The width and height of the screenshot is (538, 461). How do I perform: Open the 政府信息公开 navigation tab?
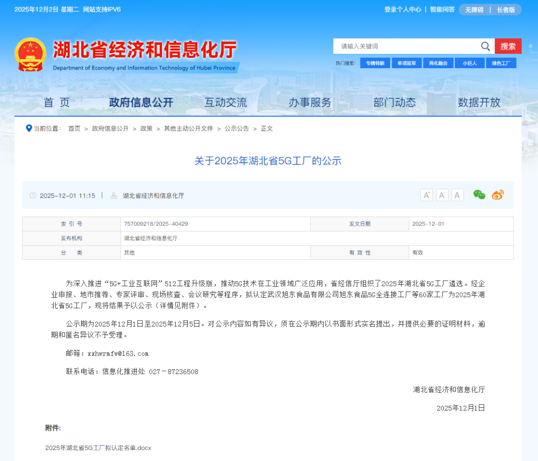click(x=141, y=103)
